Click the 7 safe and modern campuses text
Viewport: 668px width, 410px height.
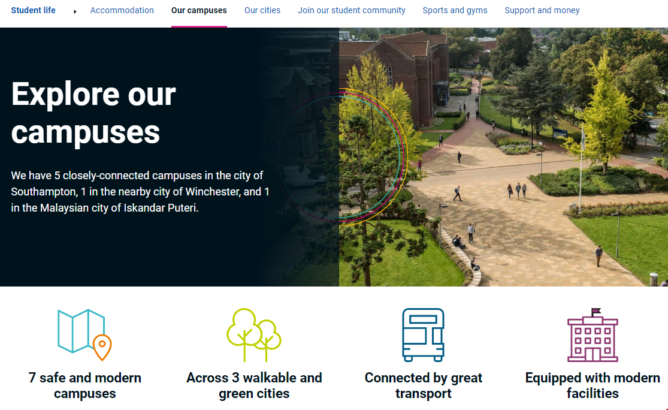(x=84, y=385)
